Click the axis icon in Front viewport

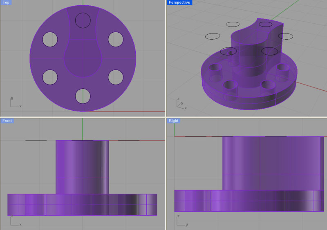[15, 221]
